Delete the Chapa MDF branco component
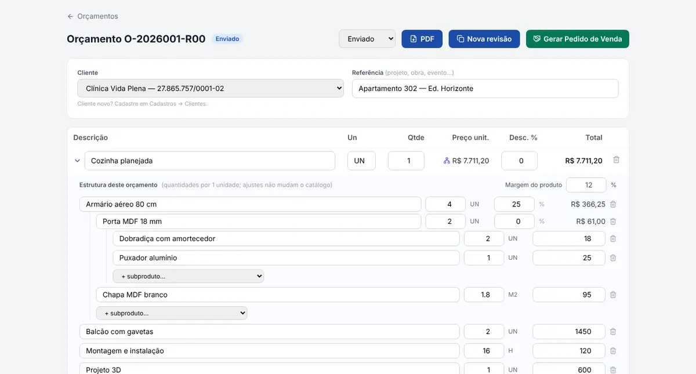This screenshot has height=374, width=696. pos(613,295)
